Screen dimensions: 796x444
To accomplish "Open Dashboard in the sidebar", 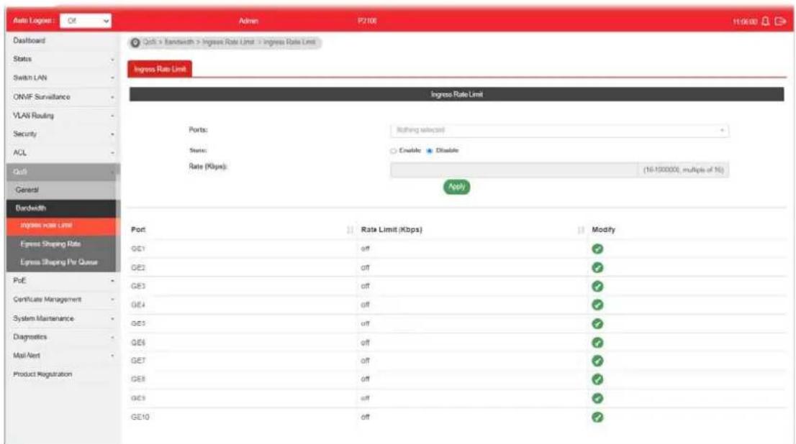I will (x=63, y=40).
